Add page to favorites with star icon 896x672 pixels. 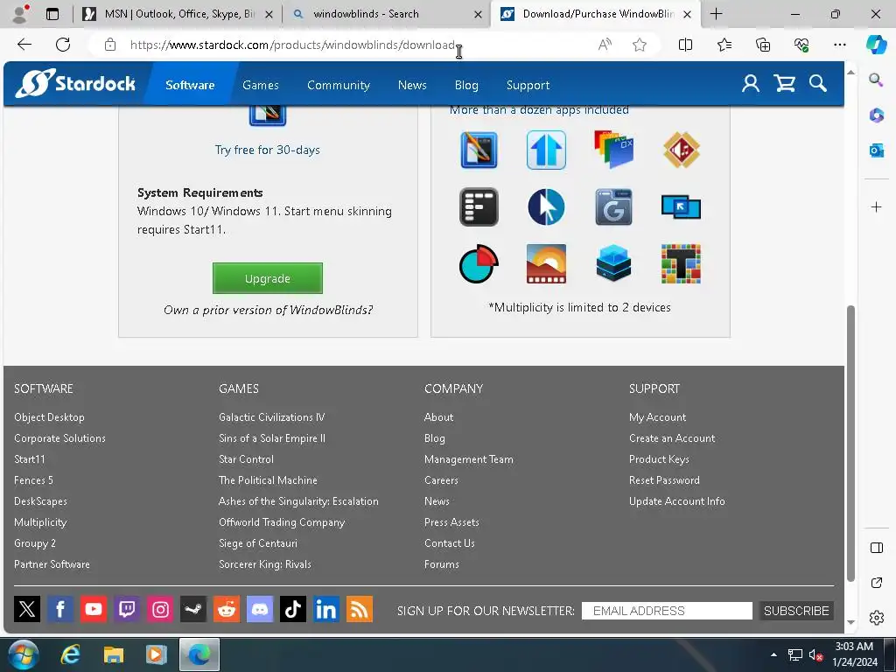640,45
